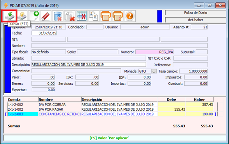Click the pink Numero REG_IVA field
Screen dimensions: 229x144
(x=154, y=52)
